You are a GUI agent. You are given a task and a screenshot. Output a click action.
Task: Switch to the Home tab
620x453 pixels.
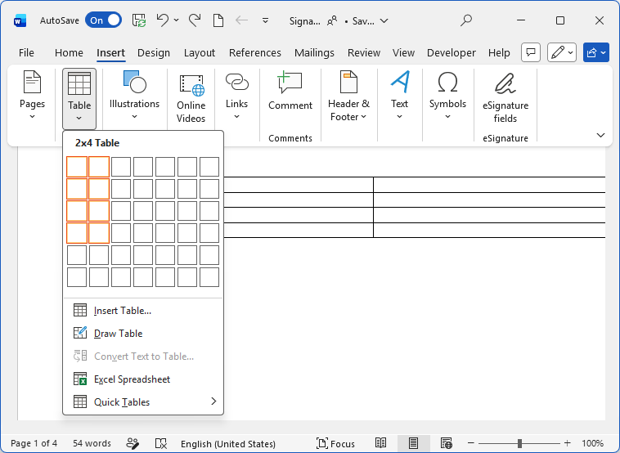pyautogui.click(x=69, y=52)
